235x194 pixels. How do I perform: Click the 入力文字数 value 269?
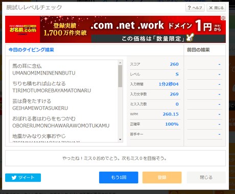(x=174, y=94)
